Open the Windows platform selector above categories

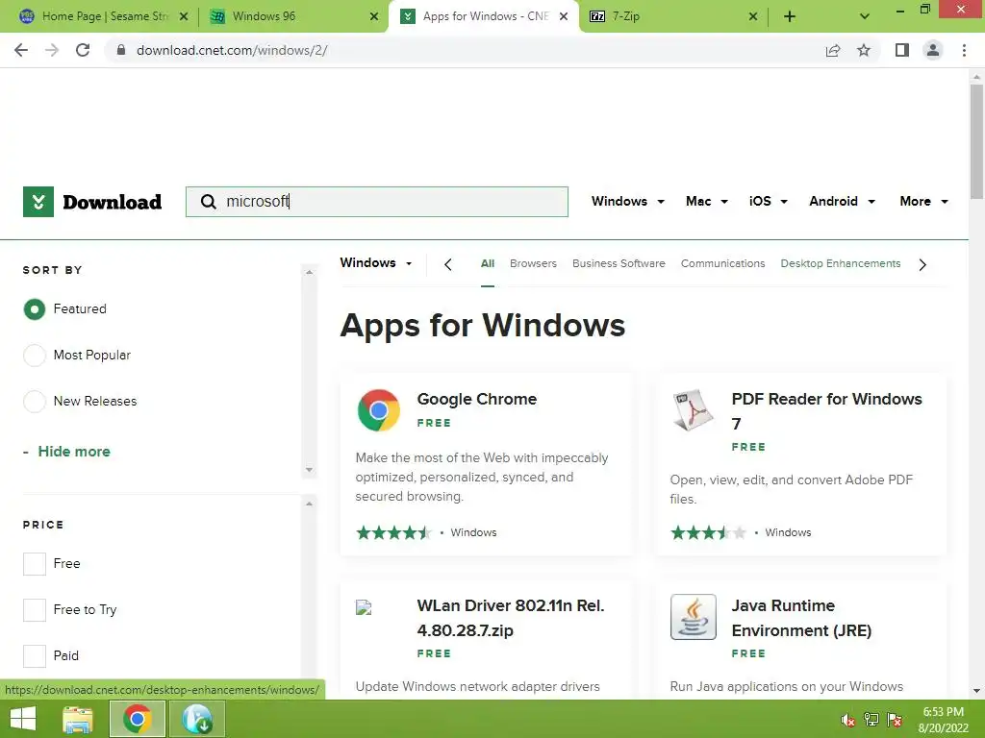coord(376,263)
